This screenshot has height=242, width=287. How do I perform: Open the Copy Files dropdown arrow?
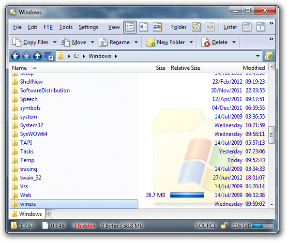point(55,42)
